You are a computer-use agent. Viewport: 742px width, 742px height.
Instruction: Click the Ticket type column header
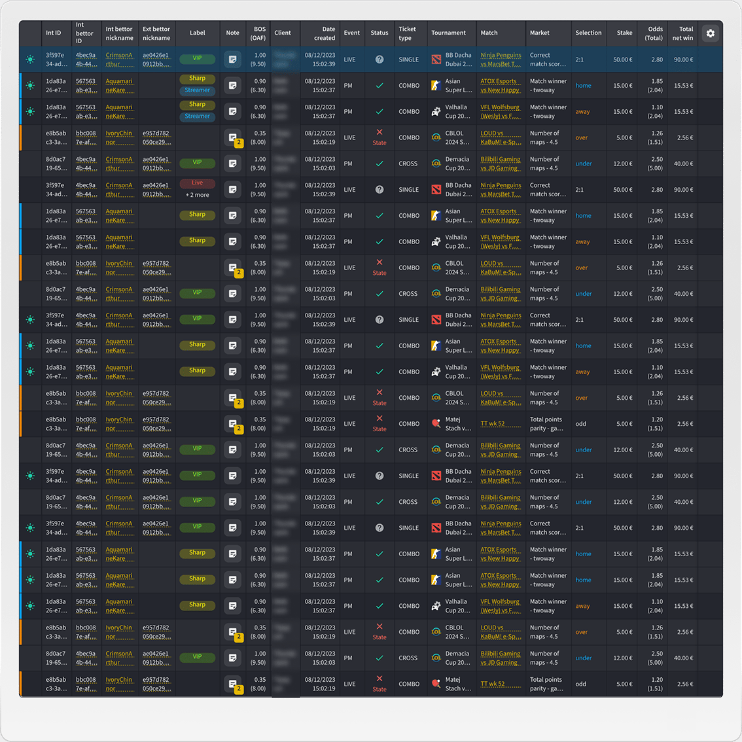click(x=407, y=33)
